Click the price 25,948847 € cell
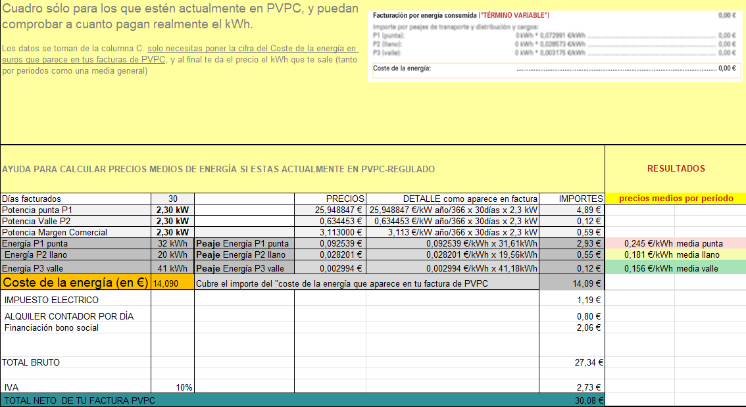Image resolution: width=746 pixels, height=407 pixels. click(x=330, y=210)
